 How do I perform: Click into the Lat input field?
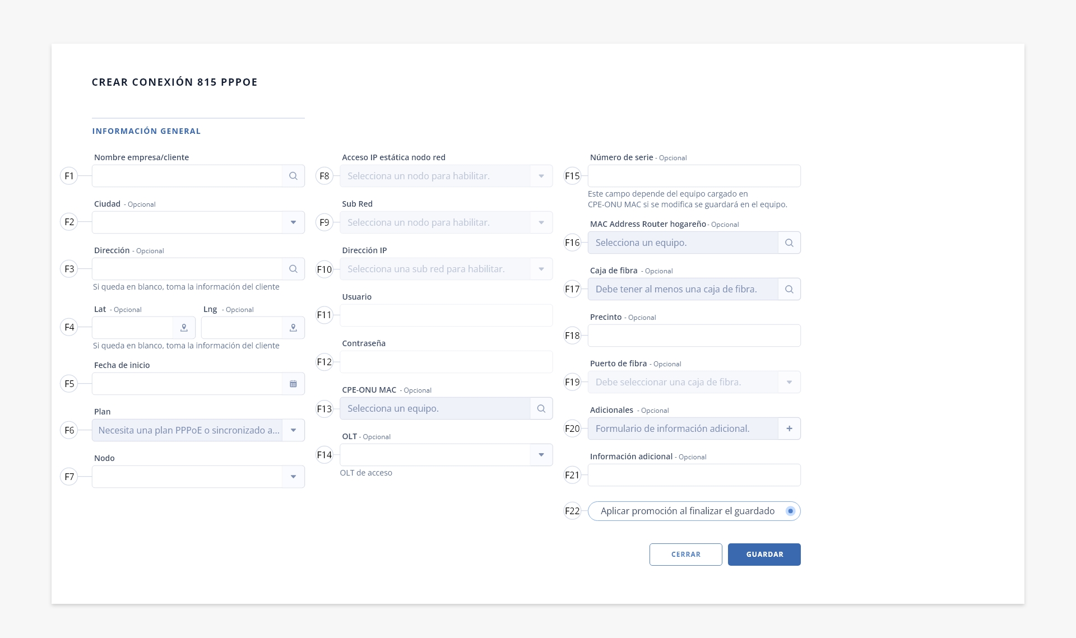133,328
